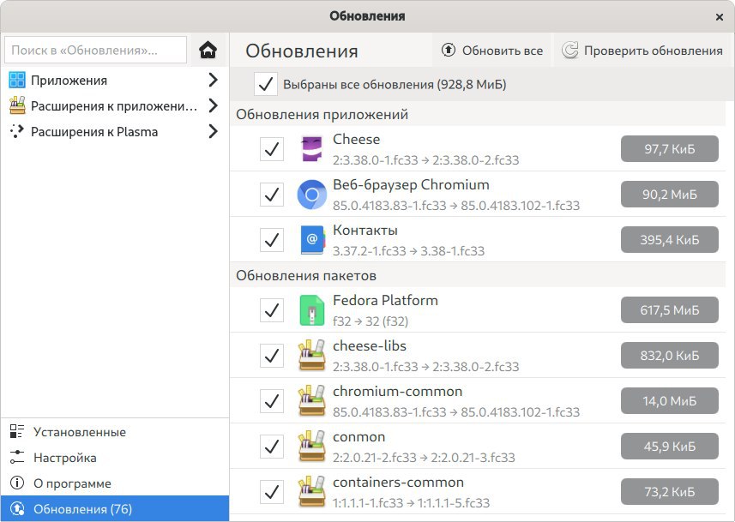This screenshot has width=735, height=522.
Task: Click Fedora Platform f32 → 32 (f32) text
Action: tap(371, 321)
